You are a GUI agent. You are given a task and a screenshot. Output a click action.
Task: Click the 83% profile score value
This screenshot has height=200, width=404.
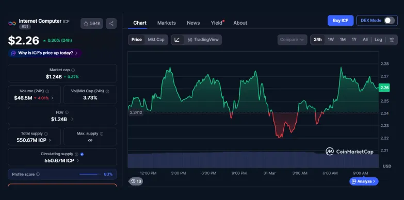coord(108,174)
